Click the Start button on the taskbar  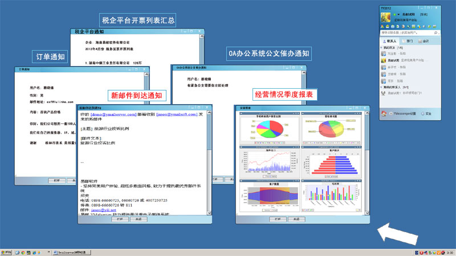[7, 251]
